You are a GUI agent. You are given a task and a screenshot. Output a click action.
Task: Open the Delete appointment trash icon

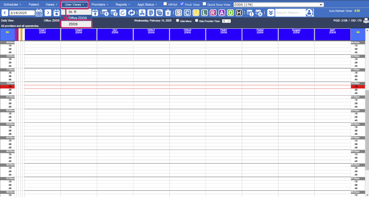click(168, 12)
